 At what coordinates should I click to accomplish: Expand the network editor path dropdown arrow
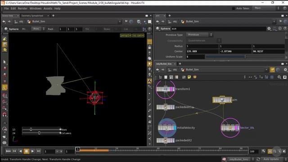(266, 70)
